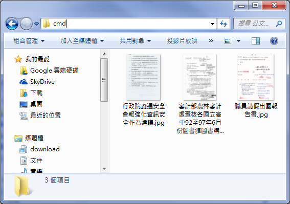The width and height of the screenshot is (290, 204).
Task: Change view using the view icon
Action: coord(228,41)
